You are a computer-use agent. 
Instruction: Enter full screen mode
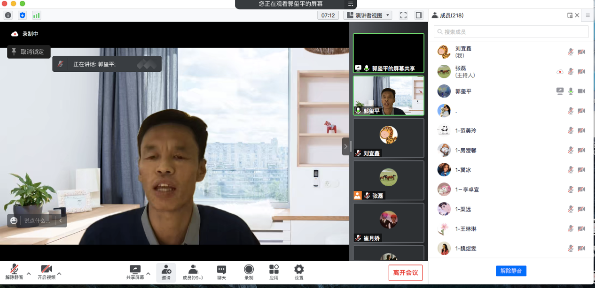(x=403, y=15)
